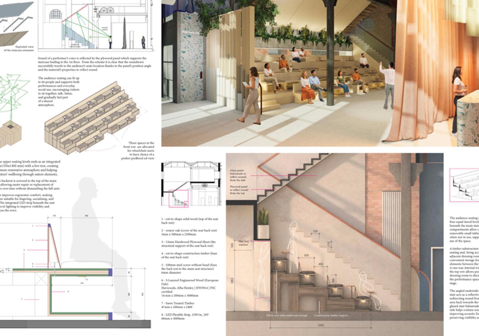
Task: Click the 'One-way window' label
Action: pyautogui.click(x=243, y=243)
